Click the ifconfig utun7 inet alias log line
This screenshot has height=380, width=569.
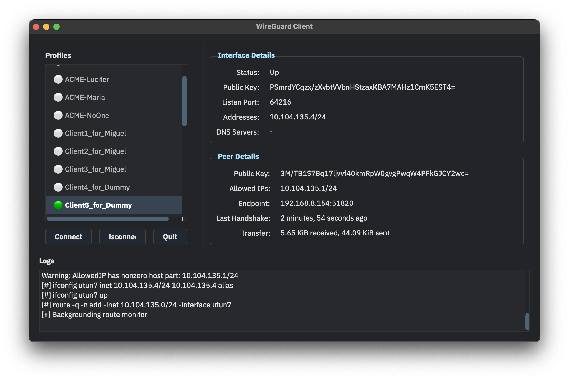point(137,285)
